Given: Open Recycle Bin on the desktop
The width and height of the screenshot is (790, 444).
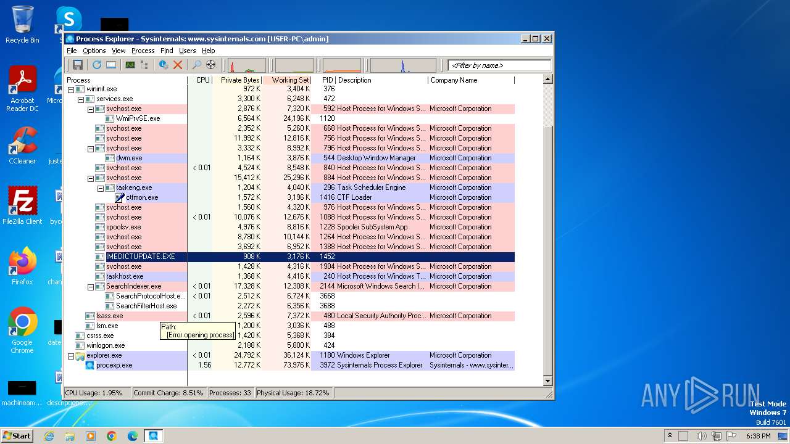Looking at the screenshot, I should tap(22, 25).
